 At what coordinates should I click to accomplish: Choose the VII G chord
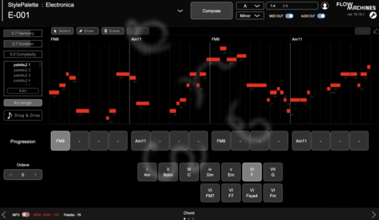click(273, 172)
